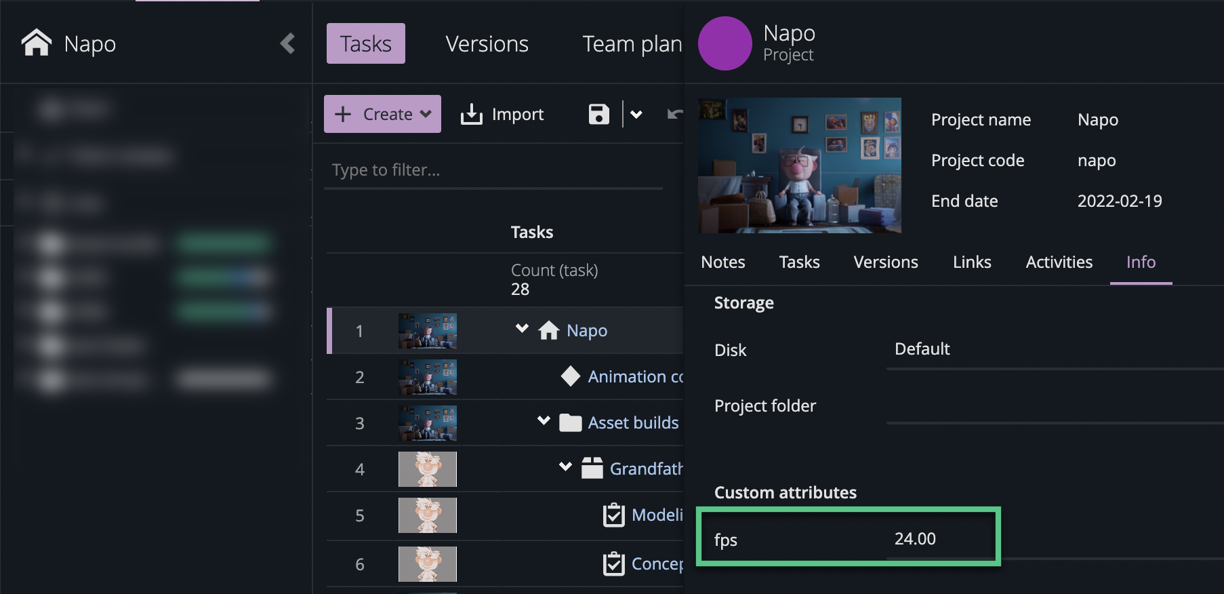
Task: Collapse the Napo row tree expander
Action: click(x=521, y=328)
